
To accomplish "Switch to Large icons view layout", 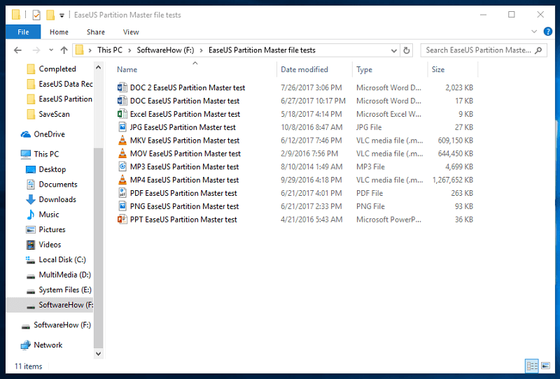I will (x=545, y=366).
